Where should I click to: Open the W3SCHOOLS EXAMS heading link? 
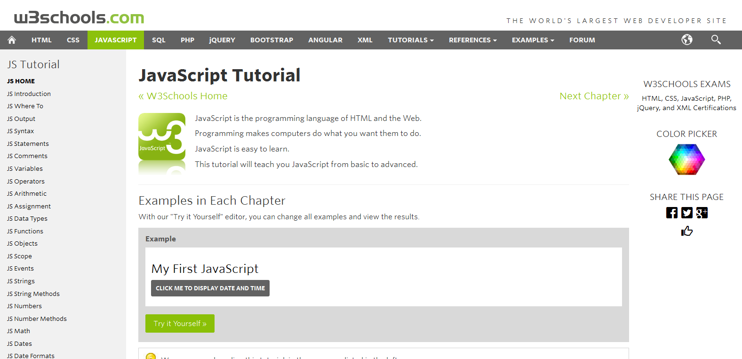pyautogui.click(x=687, y=84)
